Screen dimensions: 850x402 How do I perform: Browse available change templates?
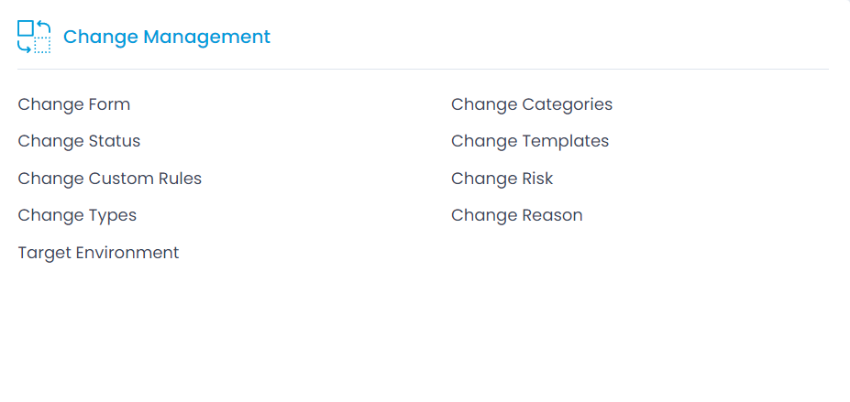(530, 141)
